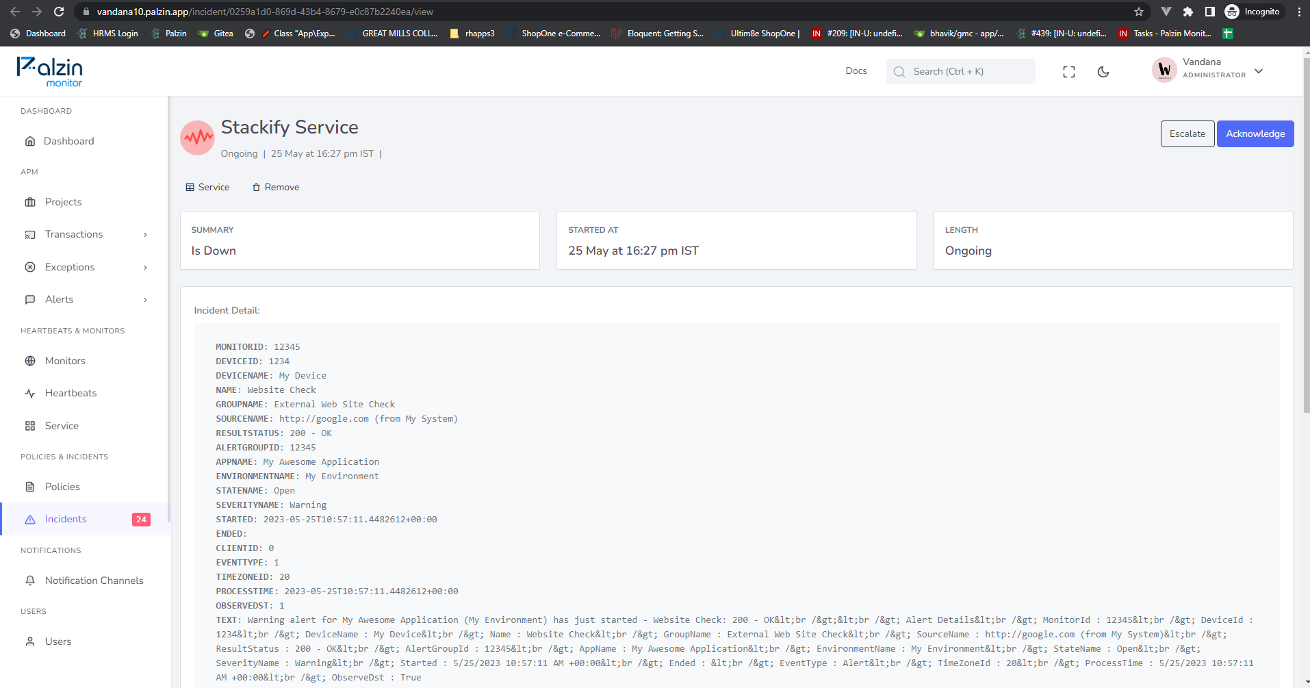Expand the Exceptions submenu chevron
Screen dimensions: 1310x688
[x=145, y=268]
